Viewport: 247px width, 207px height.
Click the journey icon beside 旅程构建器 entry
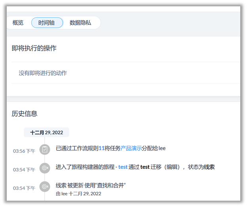tap(45, 168)
